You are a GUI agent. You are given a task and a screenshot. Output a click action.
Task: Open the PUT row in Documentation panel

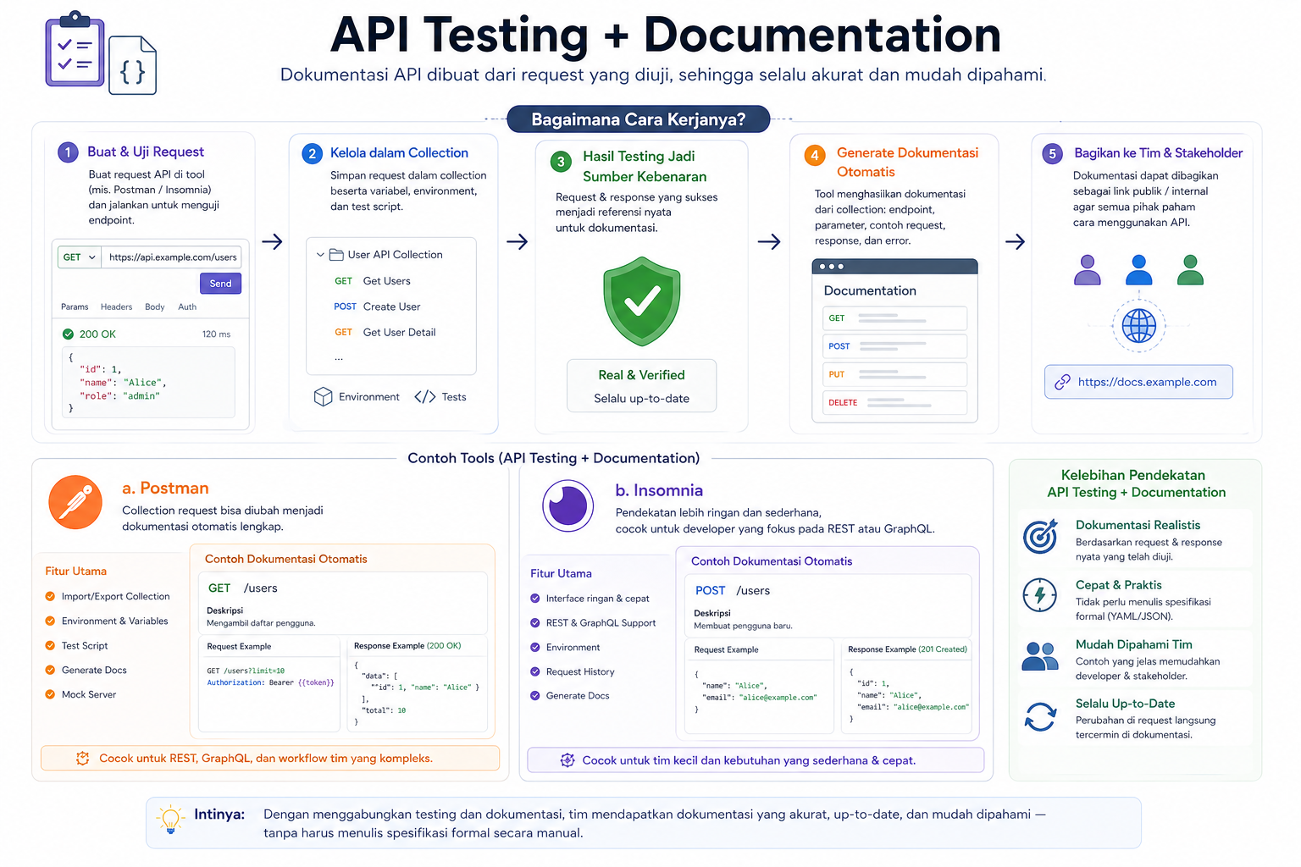pos(894,374)
